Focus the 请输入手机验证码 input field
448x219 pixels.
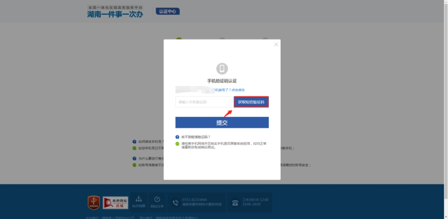click(x=203, y=102)
